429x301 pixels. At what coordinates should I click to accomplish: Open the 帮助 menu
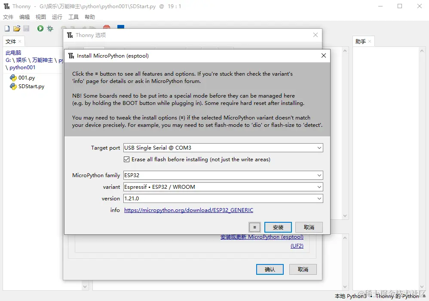tap(90, 17)
